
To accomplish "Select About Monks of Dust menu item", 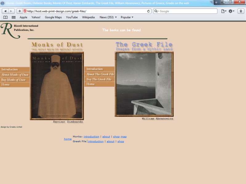I will click(15, 75).
